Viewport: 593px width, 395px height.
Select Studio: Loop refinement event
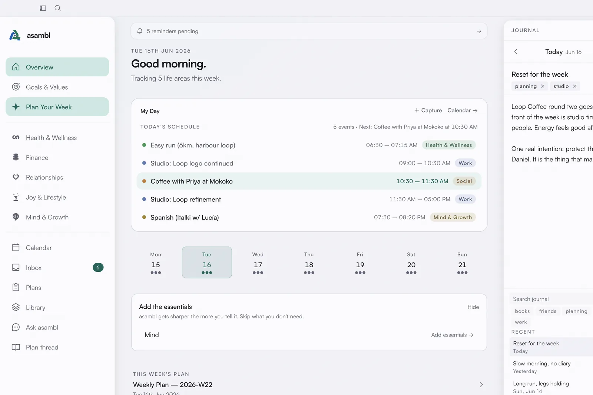coord(309,199)
